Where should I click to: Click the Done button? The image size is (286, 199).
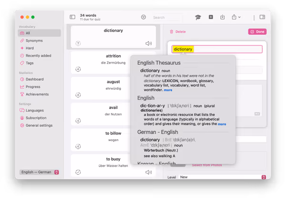[x=257, y=32]
